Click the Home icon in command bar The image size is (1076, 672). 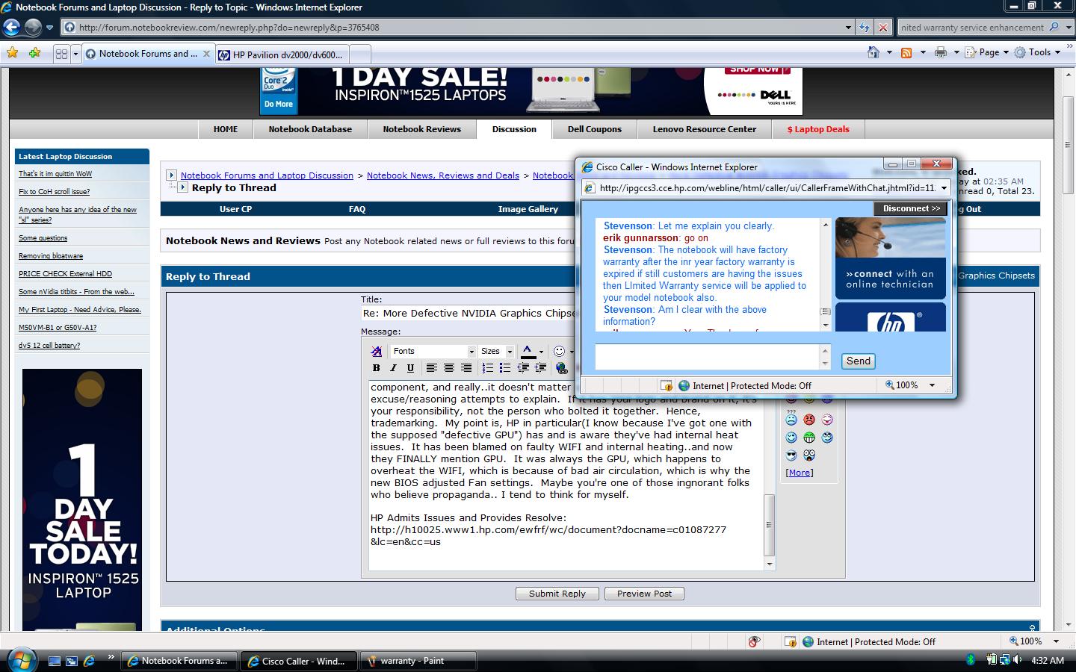pos(874,52)
